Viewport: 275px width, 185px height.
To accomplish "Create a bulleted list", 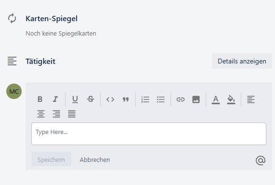I will click(x=161, y=99).
